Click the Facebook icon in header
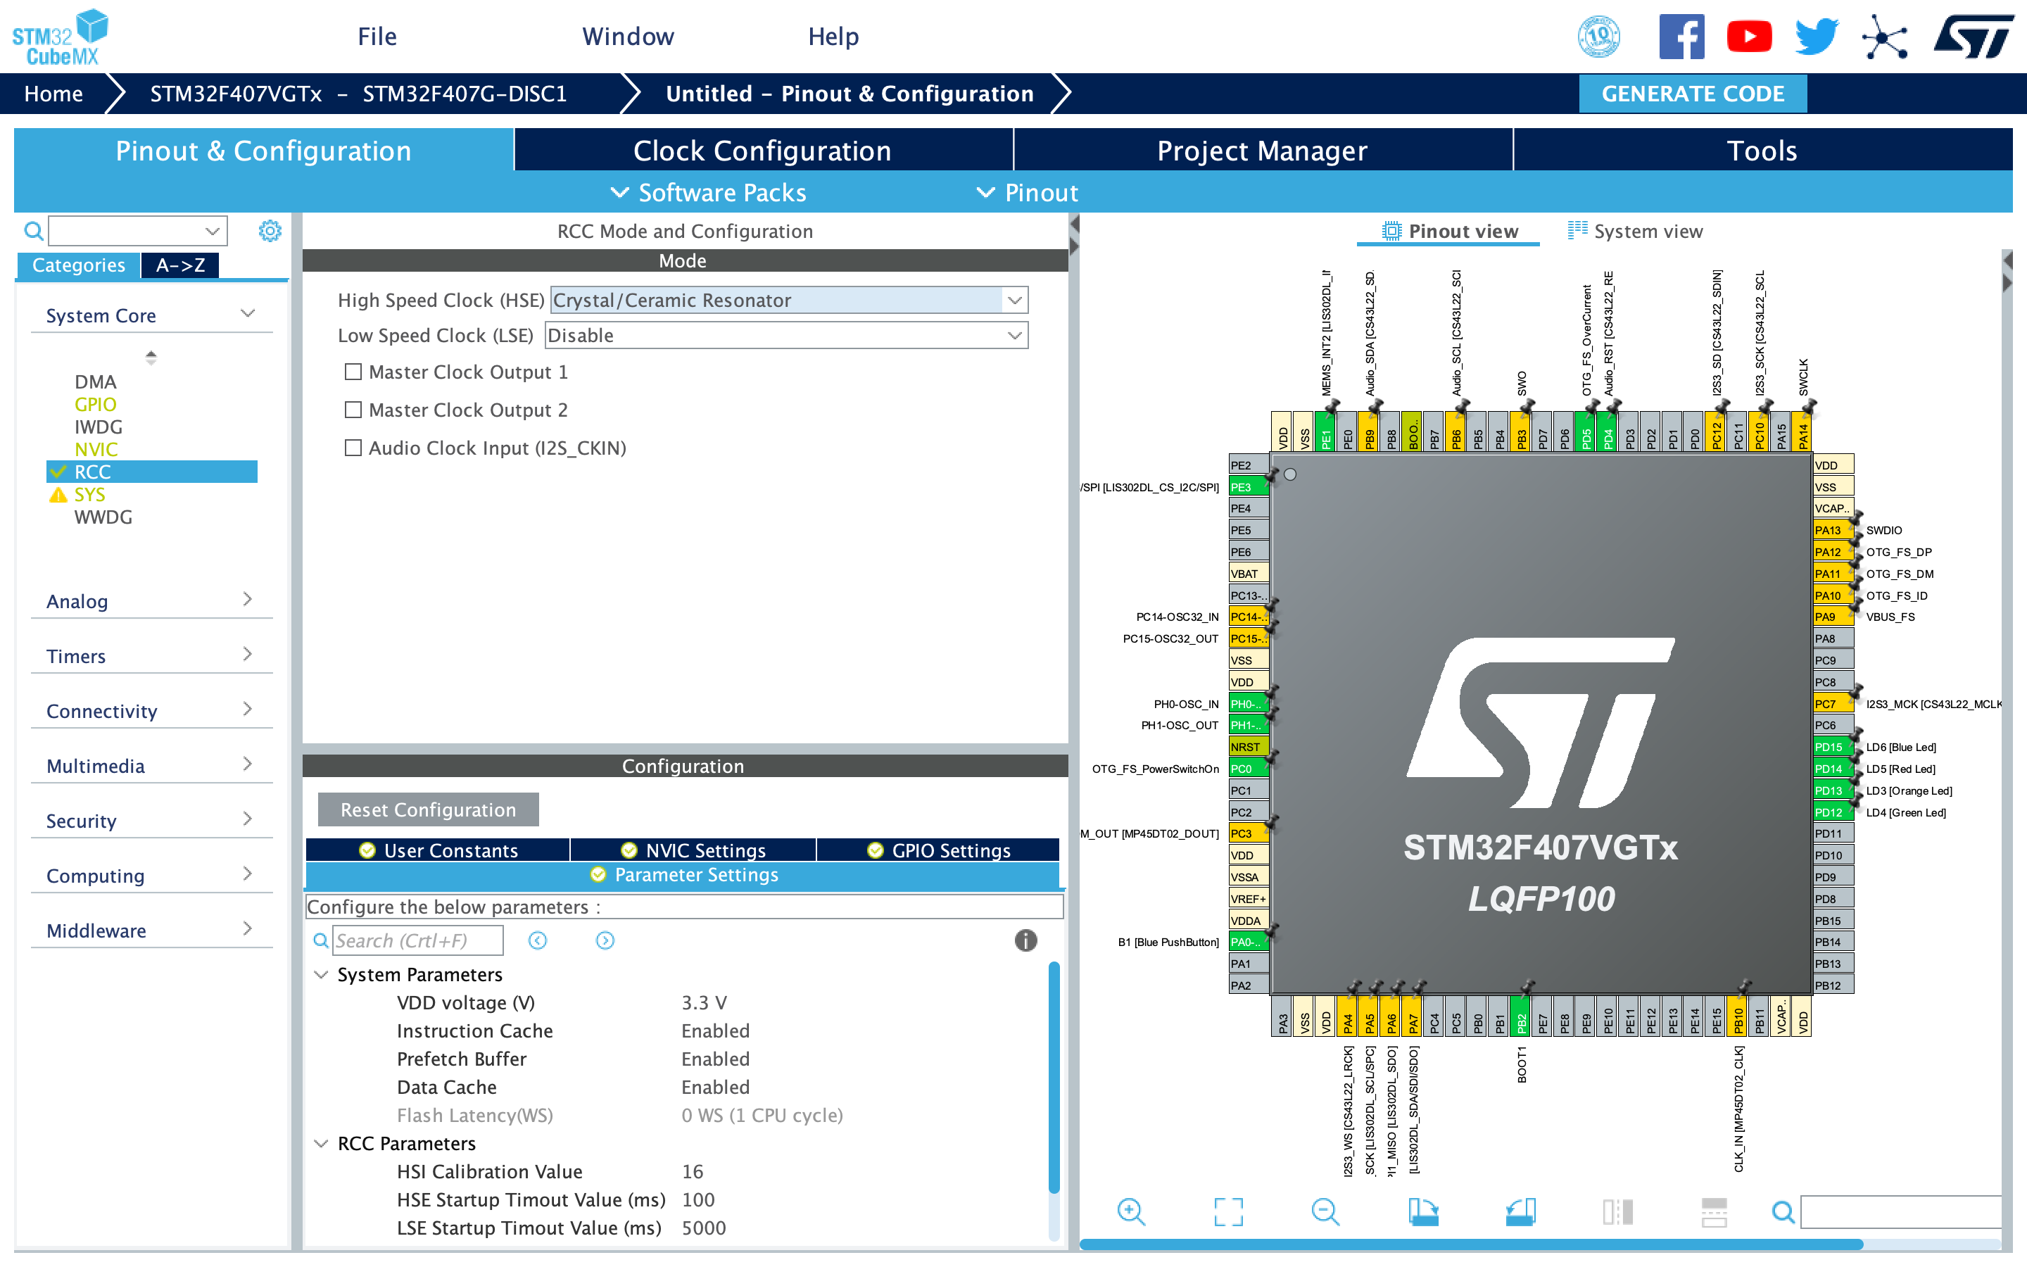 tap(1681, 37)
